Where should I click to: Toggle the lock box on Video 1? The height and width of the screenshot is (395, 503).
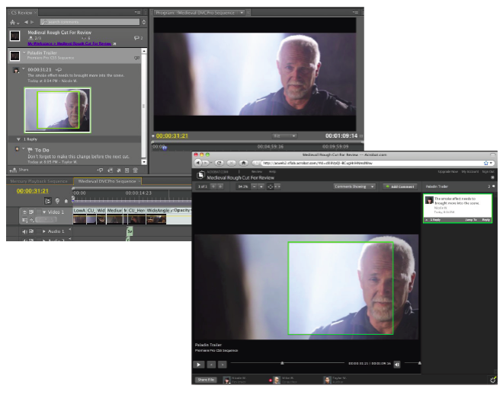point(39,212)
